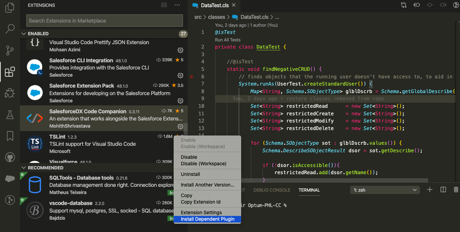Open the Git Graph circular icon

pyautogui.click(x=10, y=200)
